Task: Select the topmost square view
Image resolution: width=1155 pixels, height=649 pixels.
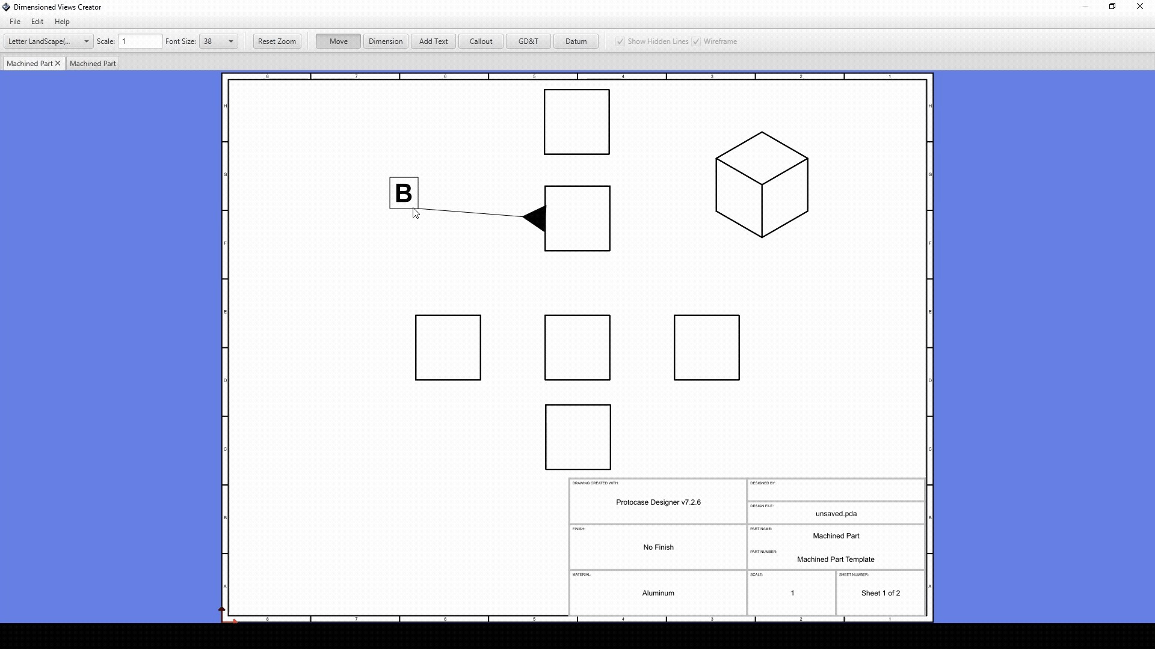Action: point(576,122)
